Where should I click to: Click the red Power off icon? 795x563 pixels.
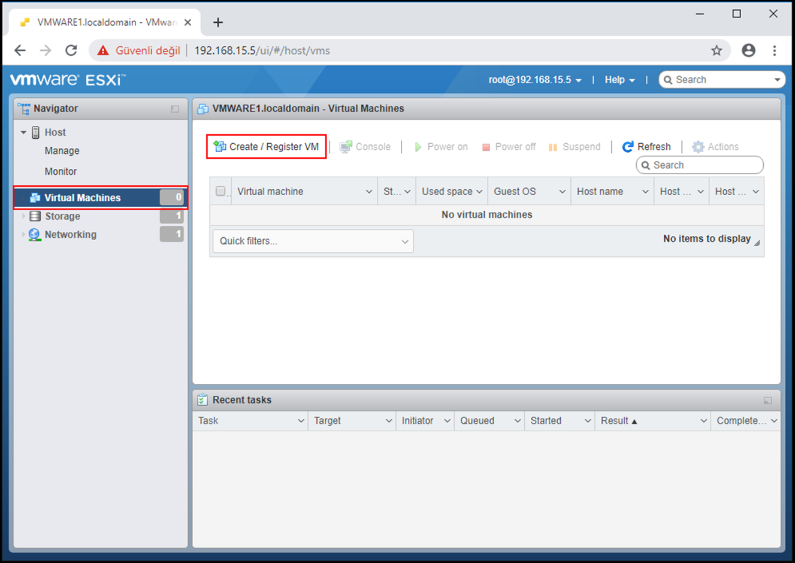[486, 147]
